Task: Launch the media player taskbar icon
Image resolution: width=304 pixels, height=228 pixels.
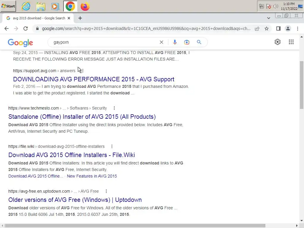Action: pyautogui.click(x=55, y=7)
